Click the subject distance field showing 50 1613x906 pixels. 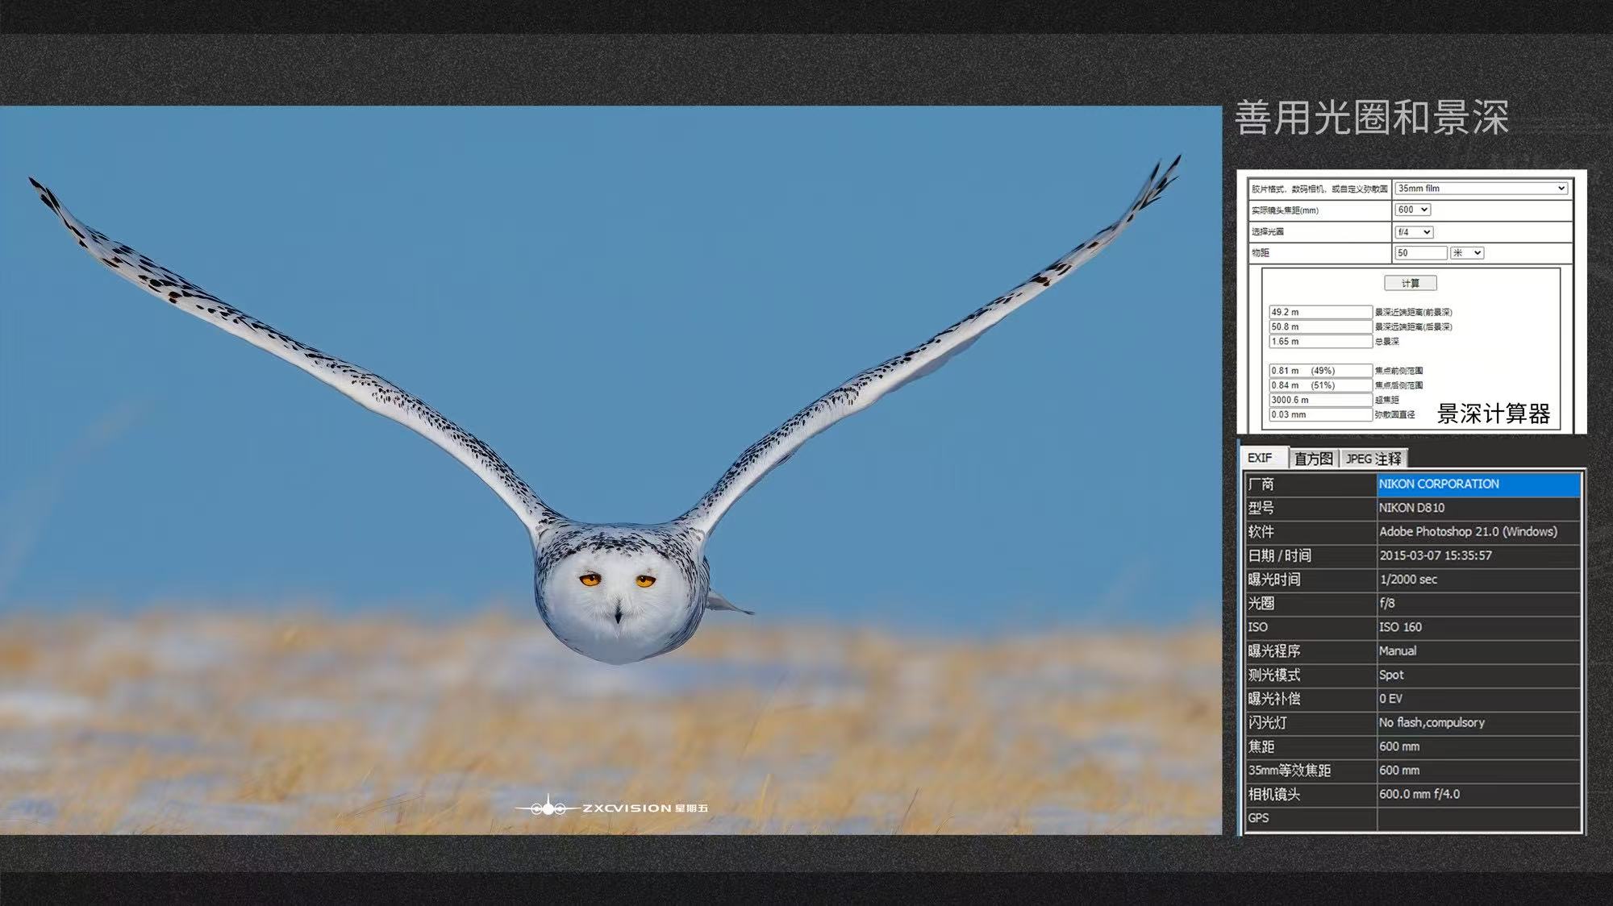click(x=1420, y=253)
